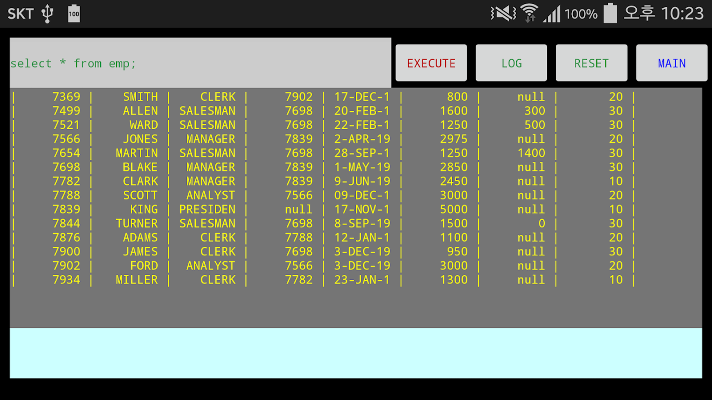Tap the USB connection status icon

[x=47, y=13]
